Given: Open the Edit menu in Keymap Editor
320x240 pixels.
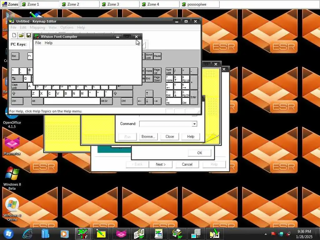Looking at the screenshot, I should click(23, 27).
